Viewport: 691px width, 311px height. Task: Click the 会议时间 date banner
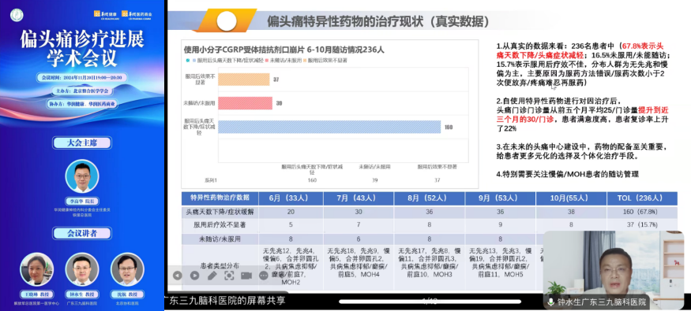pyautogui.click(x=82, y=77)
